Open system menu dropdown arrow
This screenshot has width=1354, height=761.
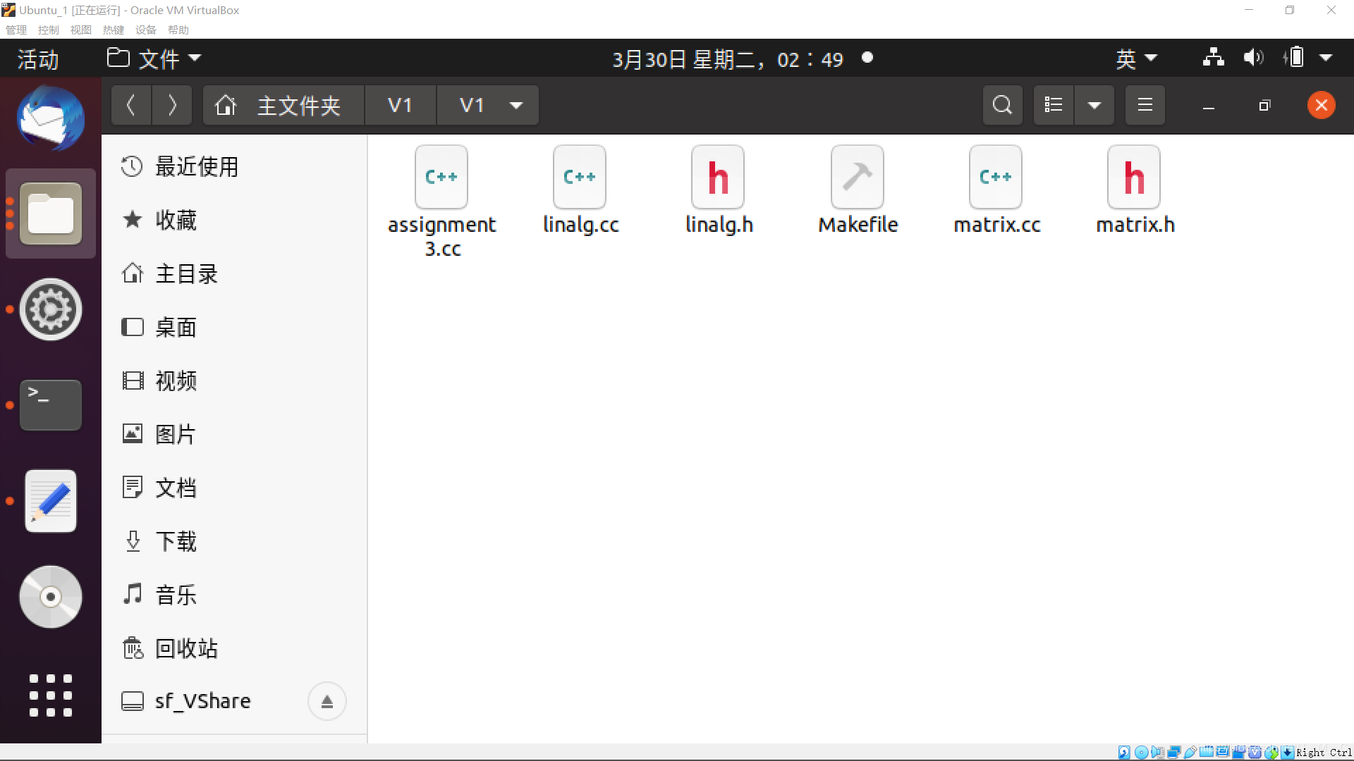click(x=1326, y=58)
